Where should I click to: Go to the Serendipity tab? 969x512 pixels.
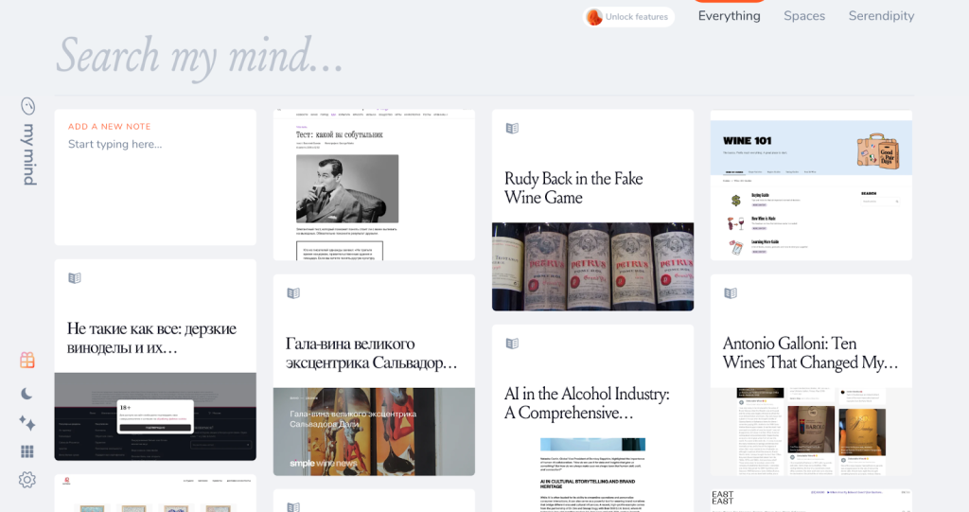881,16
